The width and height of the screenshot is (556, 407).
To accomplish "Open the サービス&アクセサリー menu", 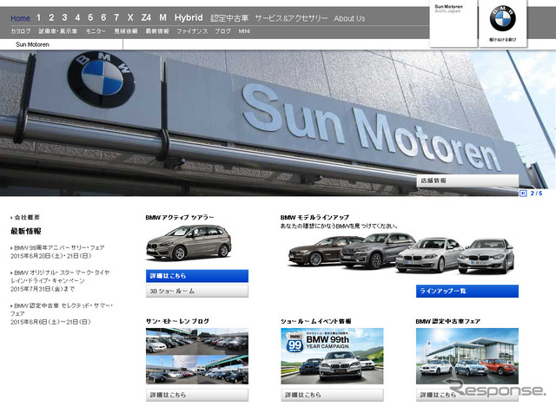I will (x=292, y=18).
